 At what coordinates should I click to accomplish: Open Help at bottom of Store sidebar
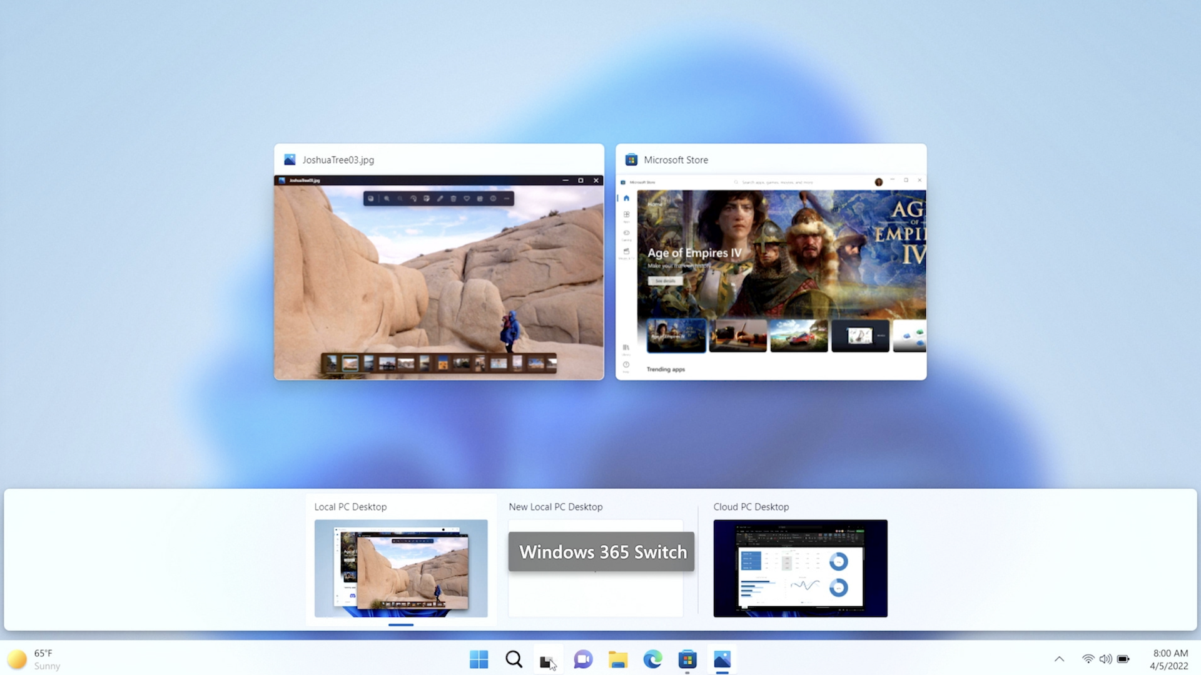[x=626, y=366]
